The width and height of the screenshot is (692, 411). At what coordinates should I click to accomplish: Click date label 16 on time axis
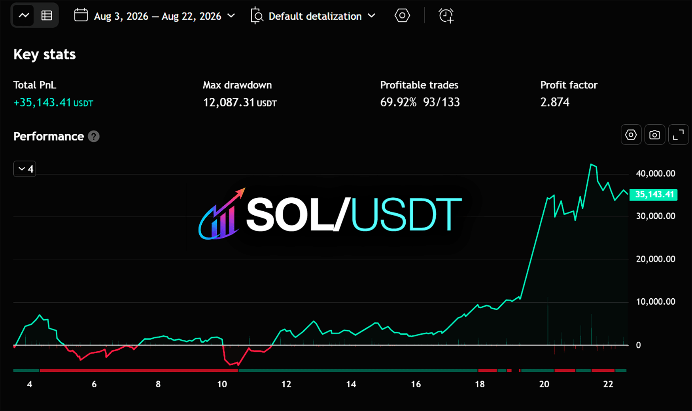coord(416,384)
